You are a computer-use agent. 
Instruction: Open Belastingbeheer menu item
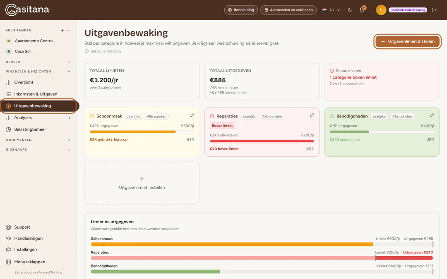click(30, 129)
